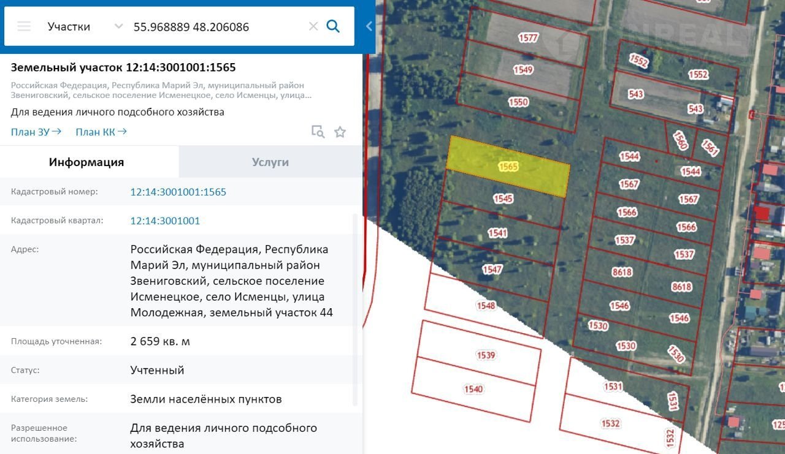The width and height of the screenshot is (785, 454).
Task: Select the Информация tab
Action: click(86, 162)
